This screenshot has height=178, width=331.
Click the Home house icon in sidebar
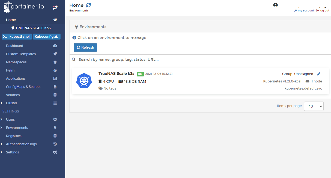pos(55,20)
